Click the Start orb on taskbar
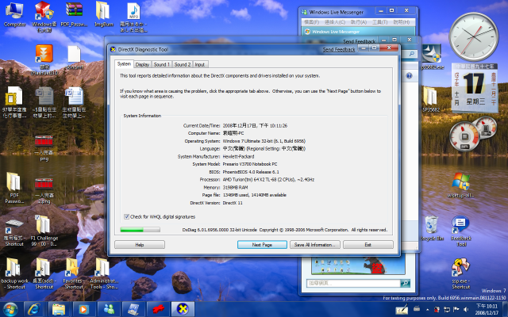 (x=10, y=309)
